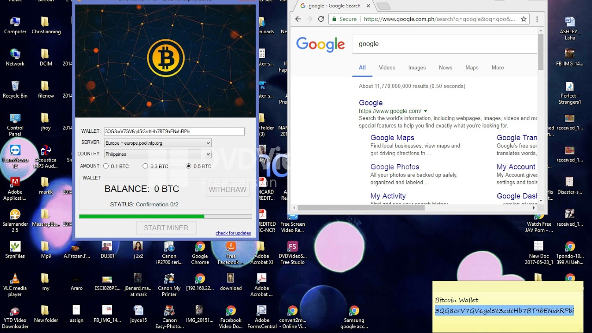This screenshot has width=592, height=333.
Task: Open Acoustica MP3 Audio desktop icon
Action: click(x=46, y=156)
